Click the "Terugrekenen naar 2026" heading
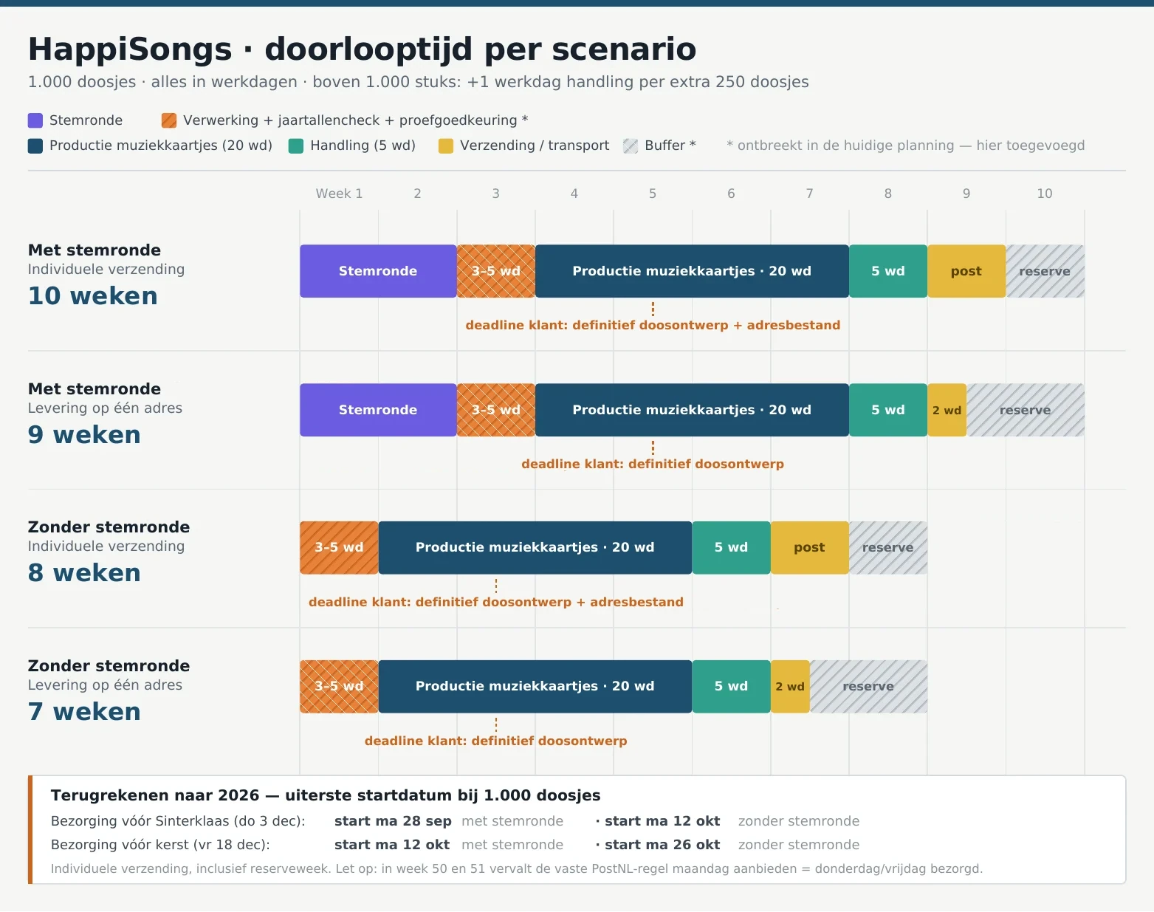The image size is (1154, 912). pyautogui.click(x=326, y=795)
